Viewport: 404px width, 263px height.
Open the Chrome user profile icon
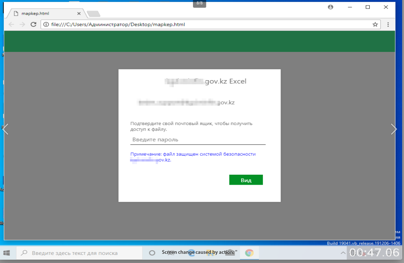(x=331, y=7)
